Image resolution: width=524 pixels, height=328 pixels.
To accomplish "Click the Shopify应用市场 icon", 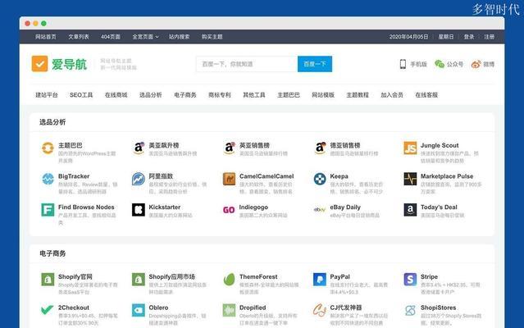I will (139, 280).
